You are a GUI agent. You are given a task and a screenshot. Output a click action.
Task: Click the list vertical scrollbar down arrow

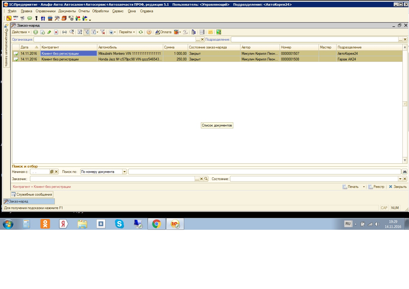pyautogui.click(x=405, y=161)
